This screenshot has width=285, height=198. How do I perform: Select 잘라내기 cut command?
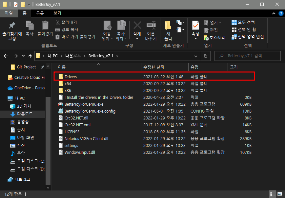tap(66, 23)
